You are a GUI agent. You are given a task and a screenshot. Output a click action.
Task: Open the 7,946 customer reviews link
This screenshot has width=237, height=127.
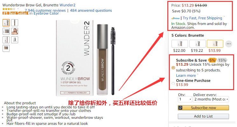click(x=45, y=10)
